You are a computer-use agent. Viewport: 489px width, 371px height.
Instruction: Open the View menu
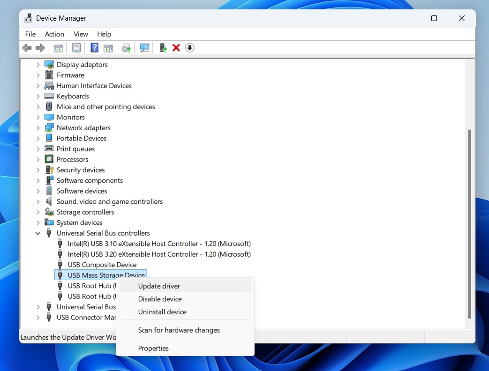pos(81,34)
